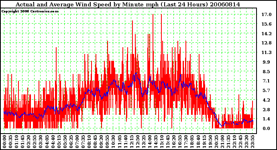Click the 14:00 time axis label
Viewport: 277px width, 150px height.
pyautogui.click(x=149, y=142)
